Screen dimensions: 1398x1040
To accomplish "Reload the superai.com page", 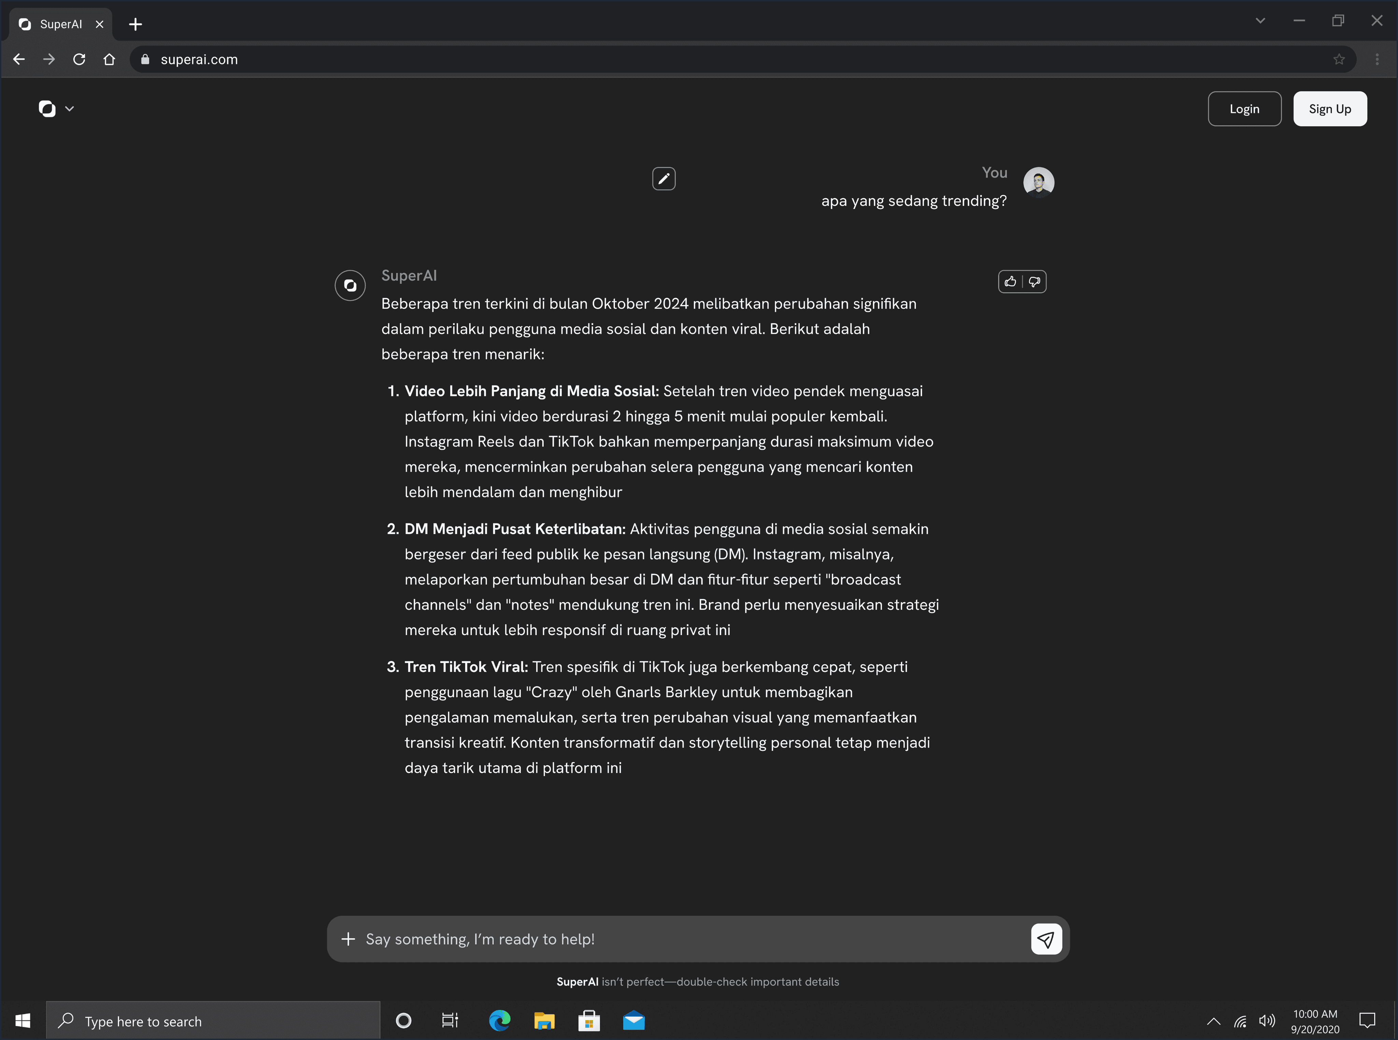I will tap(79, 59).
